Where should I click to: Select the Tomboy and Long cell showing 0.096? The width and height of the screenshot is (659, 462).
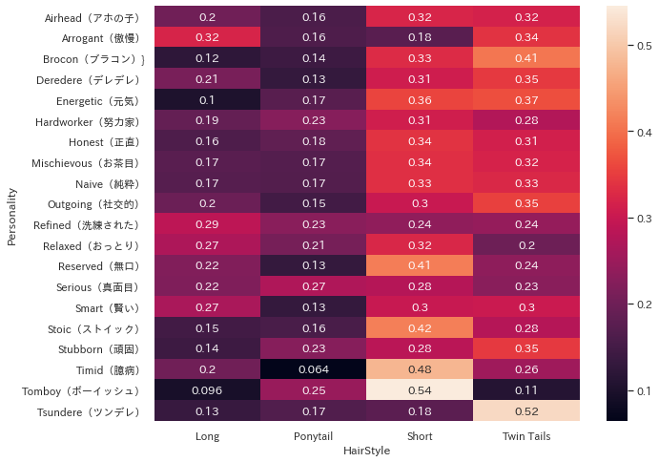tap(207, 390)
